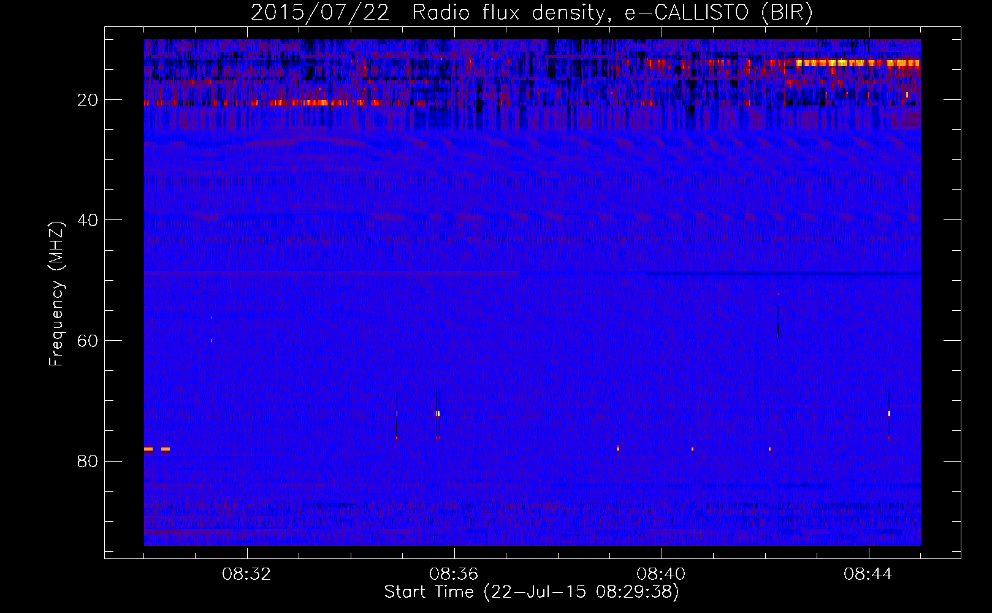The width and height of the screenshot is (992, 613).
Task: Select the 08:44 time tick label
Action: (868, 574)
